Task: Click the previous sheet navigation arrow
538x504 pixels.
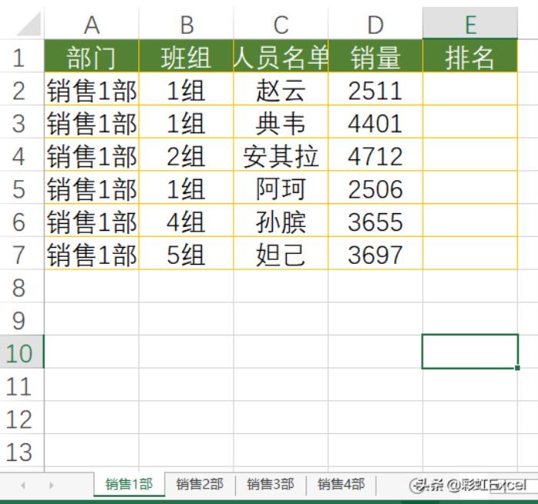Action: [22, 486]
